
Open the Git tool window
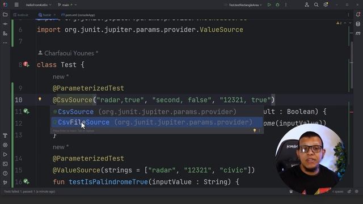tap(5, 182)
